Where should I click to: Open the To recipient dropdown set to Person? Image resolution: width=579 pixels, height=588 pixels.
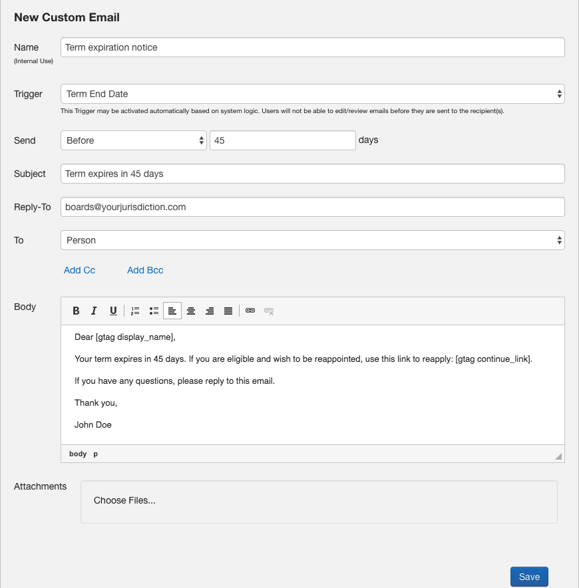point(312,240)
